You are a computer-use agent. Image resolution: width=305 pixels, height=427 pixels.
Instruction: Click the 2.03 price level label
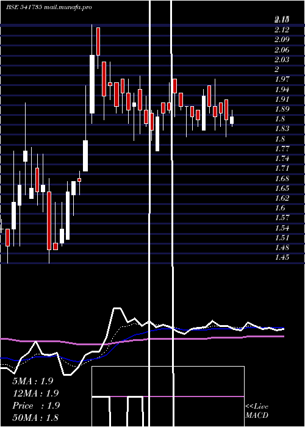pyautogui.click(x=282, y=59)
